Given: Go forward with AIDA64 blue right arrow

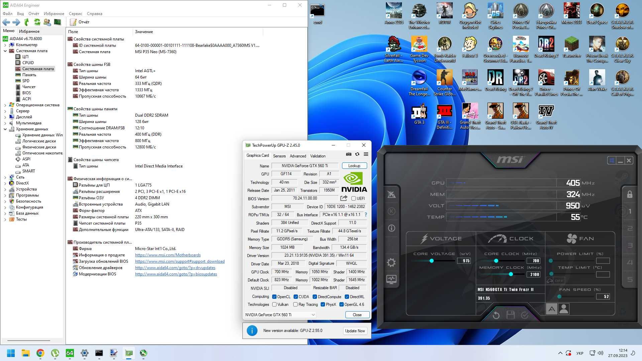Looking at the screenshot, I should 16,22.
